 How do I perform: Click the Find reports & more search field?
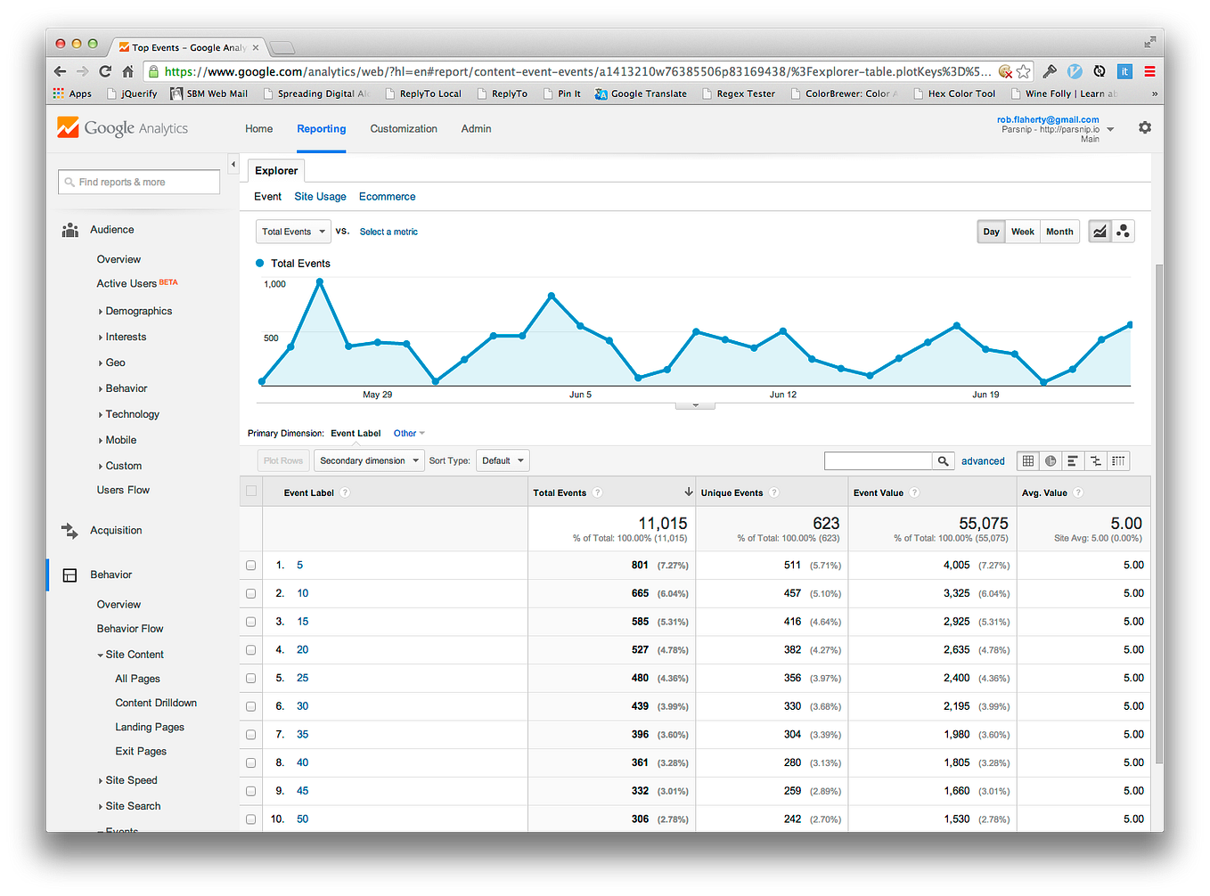(138, 181)
